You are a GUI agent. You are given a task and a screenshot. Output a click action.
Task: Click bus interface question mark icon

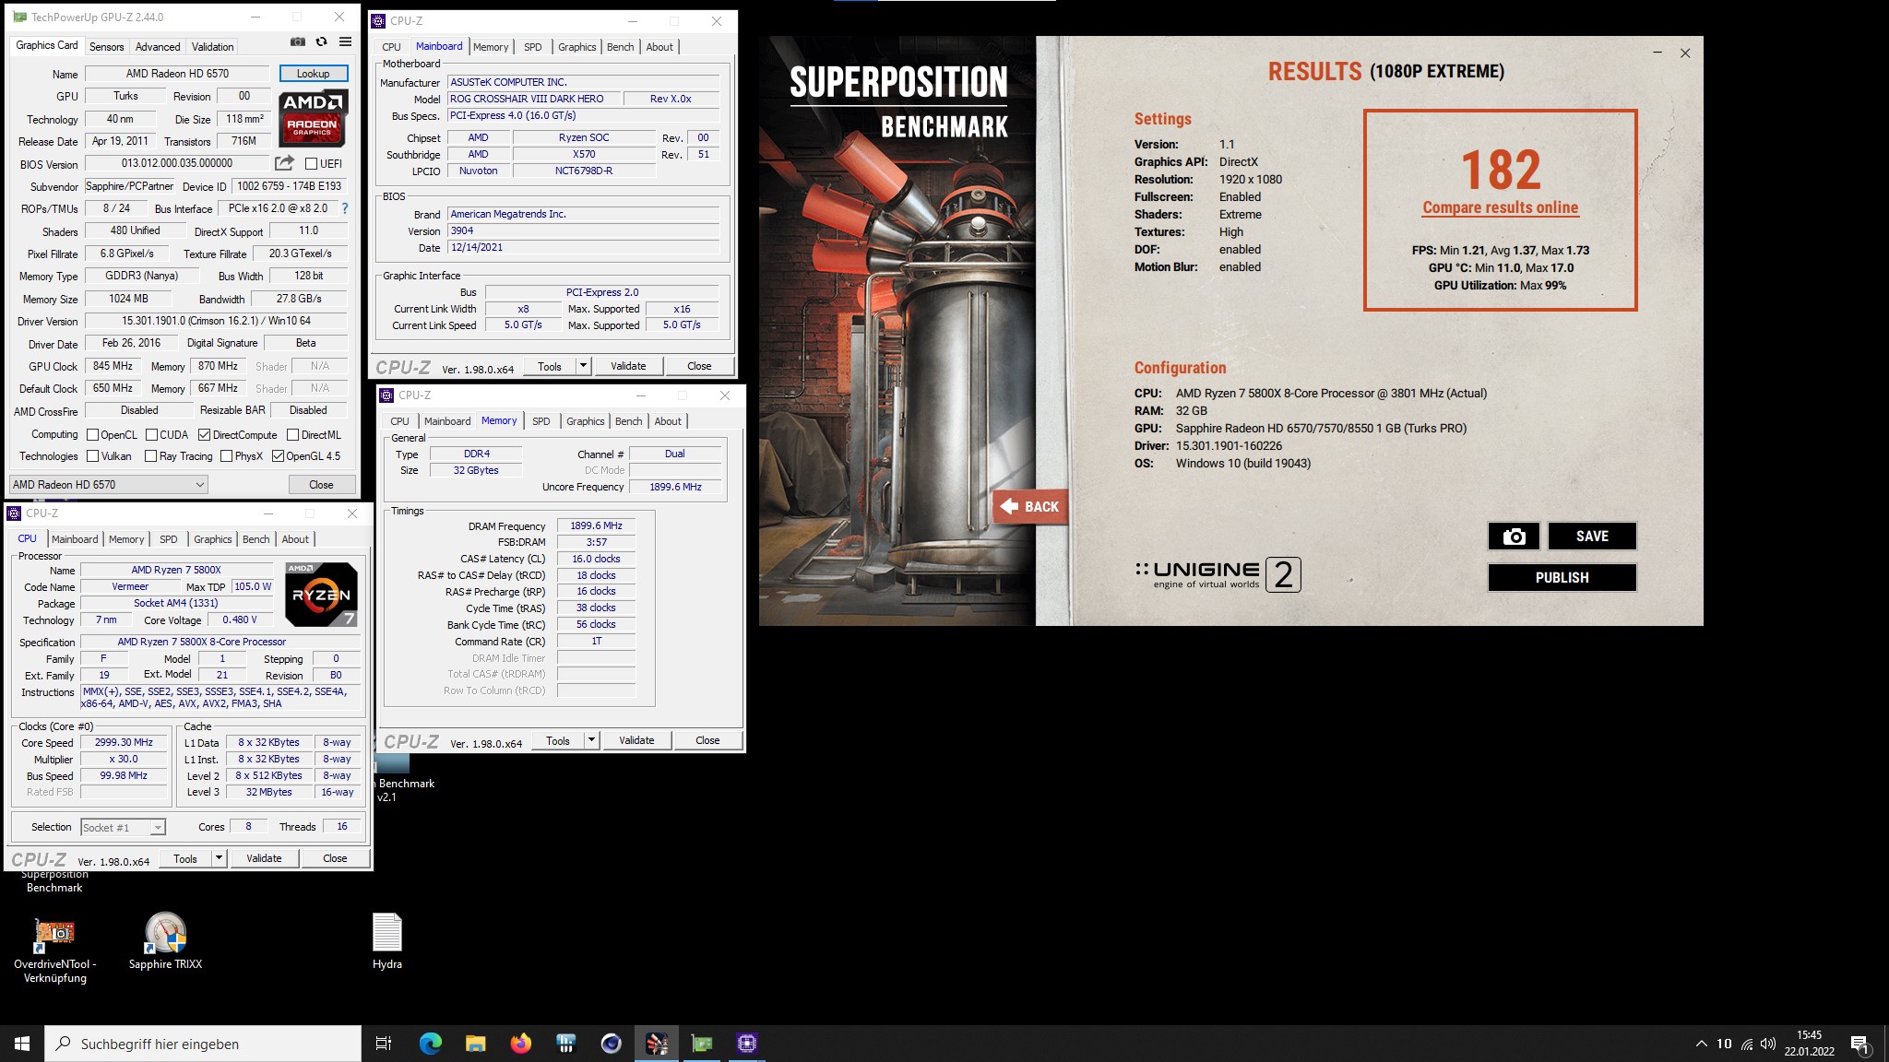coord(345,208)
